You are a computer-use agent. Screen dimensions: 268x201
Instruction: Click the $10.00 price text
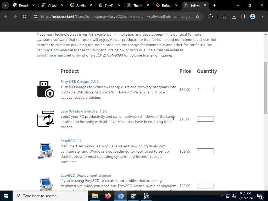[185, 119]
